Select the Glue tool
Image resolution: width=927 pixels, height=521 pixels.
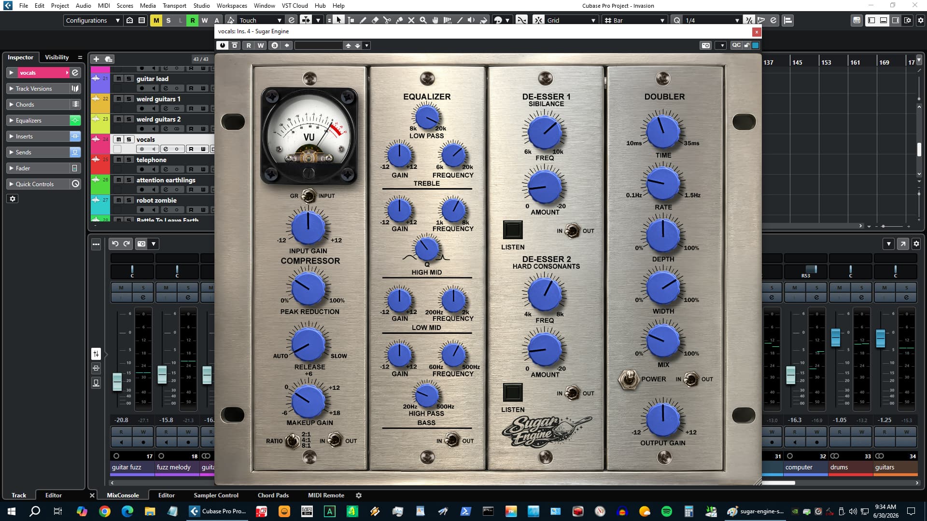pyautogui.click(x=399, y=20)
